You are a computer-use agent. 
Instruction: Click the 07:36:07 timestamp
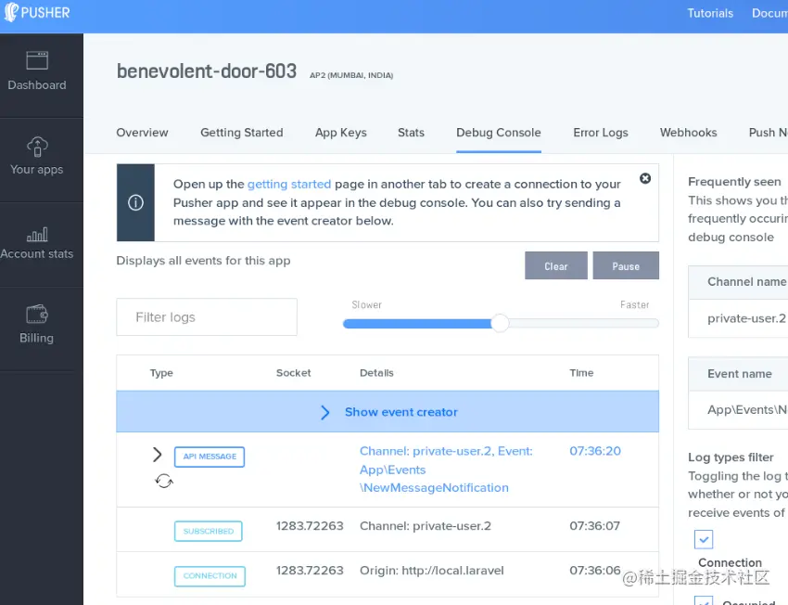(x=594, y=526)
